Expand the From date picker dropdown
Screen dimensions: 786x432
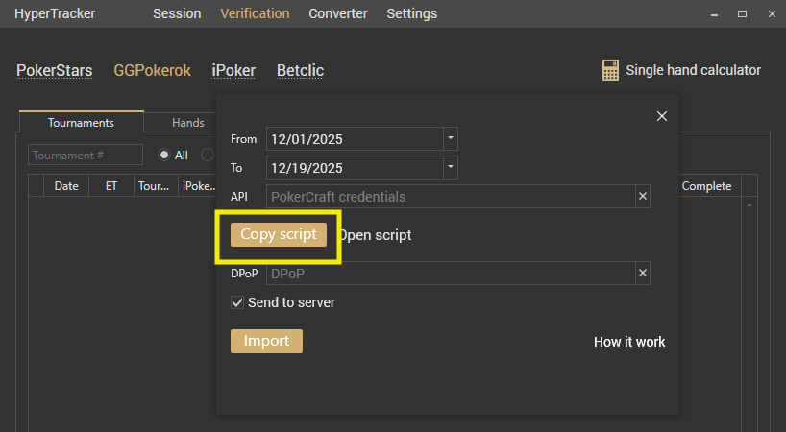[x=451, y=139]
